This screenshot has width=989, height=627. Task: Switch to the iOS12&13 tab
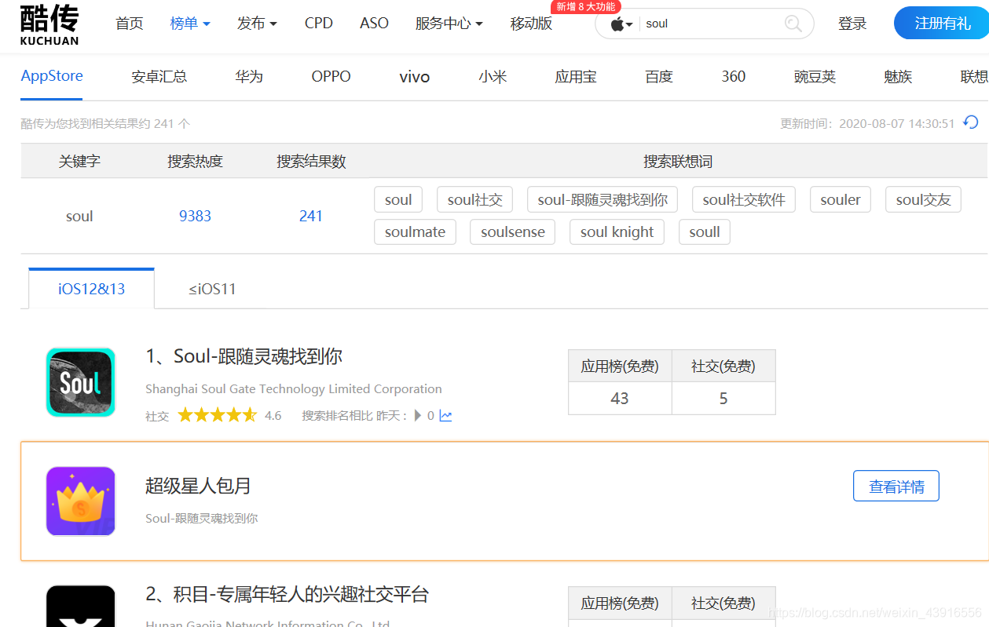(91, 288)
